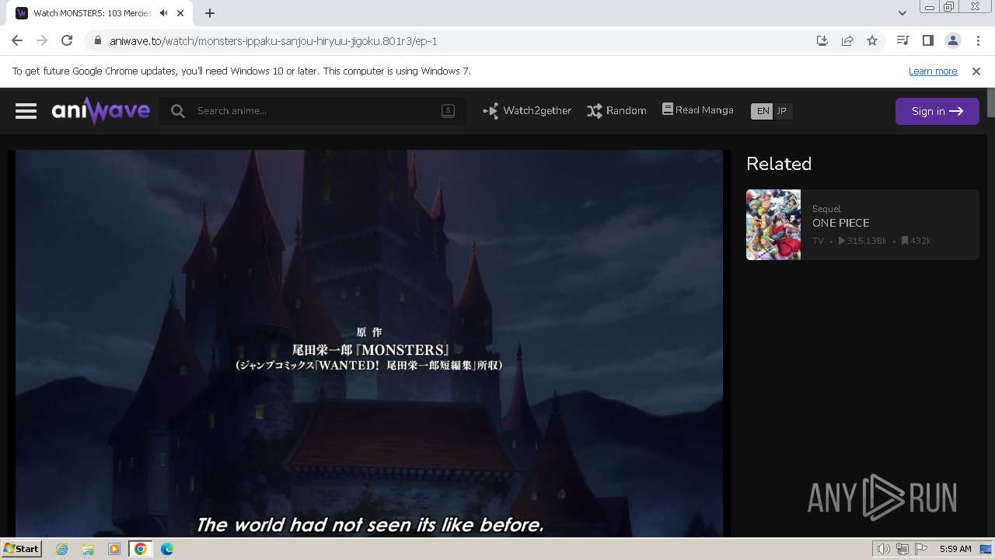Viewport: 995px width, 559px height.
Task: Open the aniwave hamburger menu
Action: 26,111
